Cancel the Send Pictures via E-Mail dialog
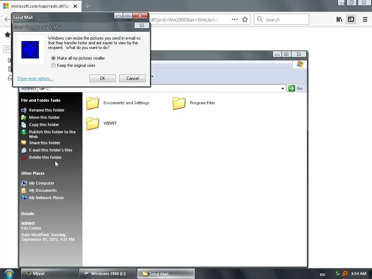Image resolution: width=372 pixels, height=279 pixels. click(x=132, y=78)
